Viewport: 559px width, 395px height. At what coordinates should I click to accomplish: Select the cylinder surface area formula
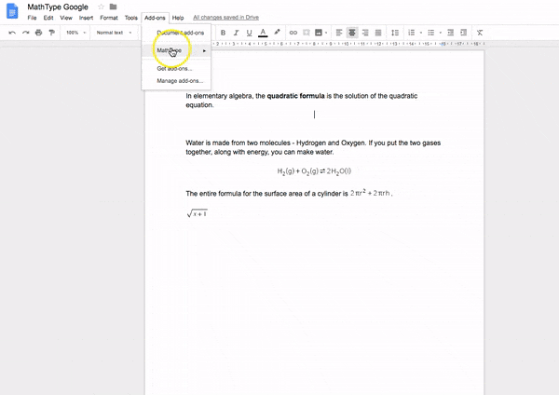coord(370,193)
